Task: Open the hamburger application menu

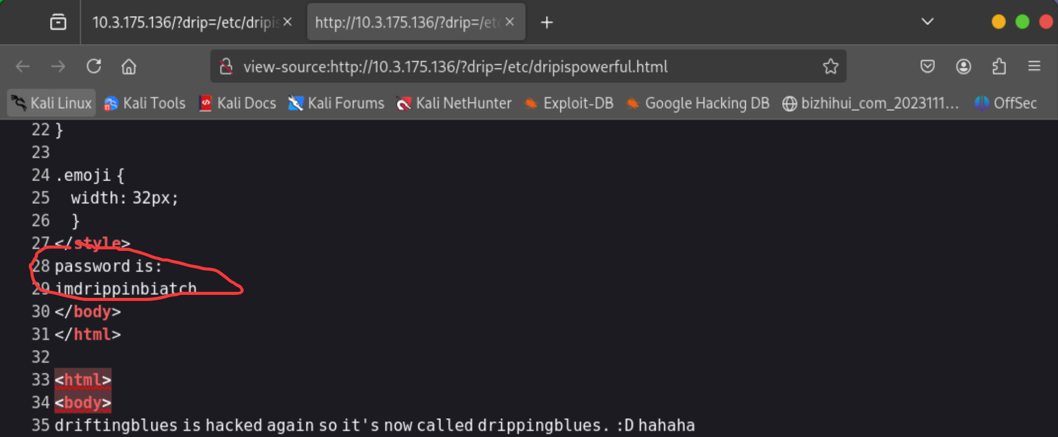Action: (1034, 66)
